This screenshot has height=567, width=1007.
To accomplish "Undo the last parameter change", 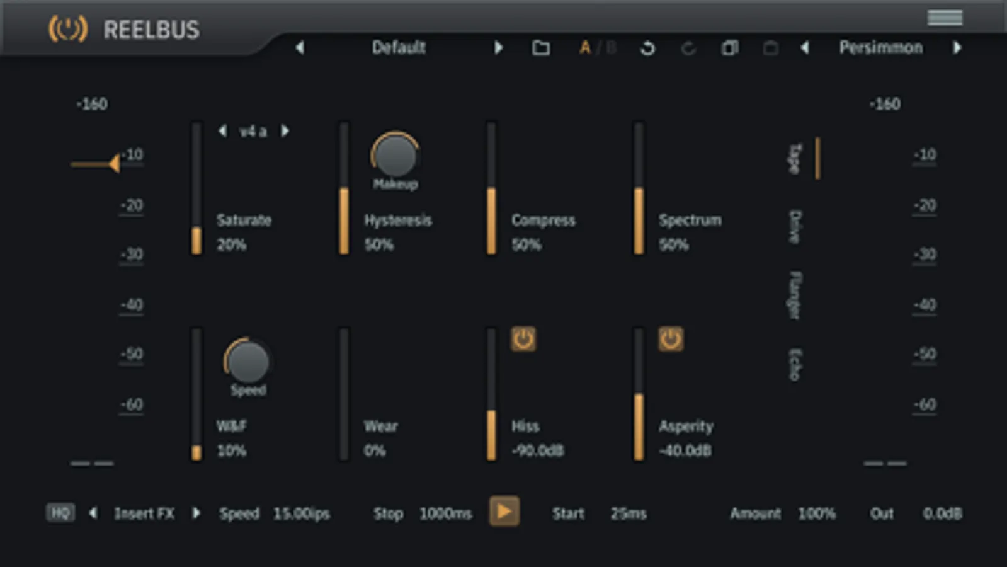I will click(x=647, y=48).
